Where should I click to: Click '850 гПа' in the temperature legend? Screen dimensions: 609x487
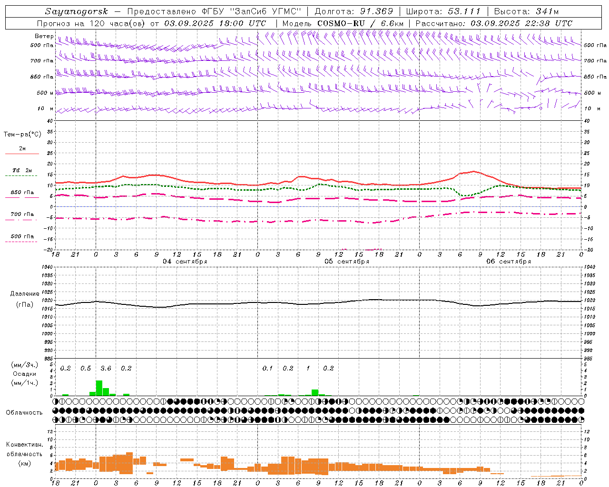[x=22, y=193]
